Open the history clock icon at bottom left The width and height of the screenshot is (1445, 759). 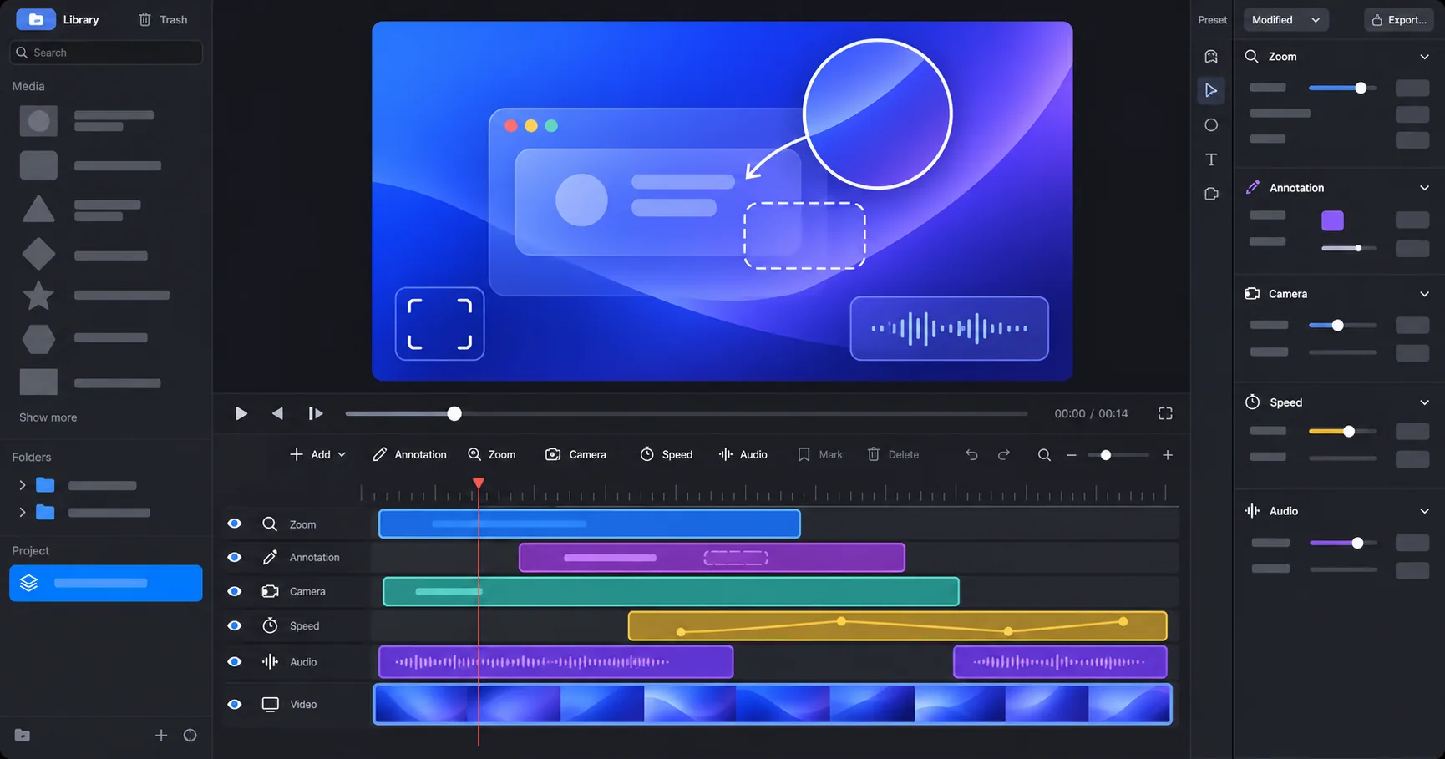(x=190, y=736)
